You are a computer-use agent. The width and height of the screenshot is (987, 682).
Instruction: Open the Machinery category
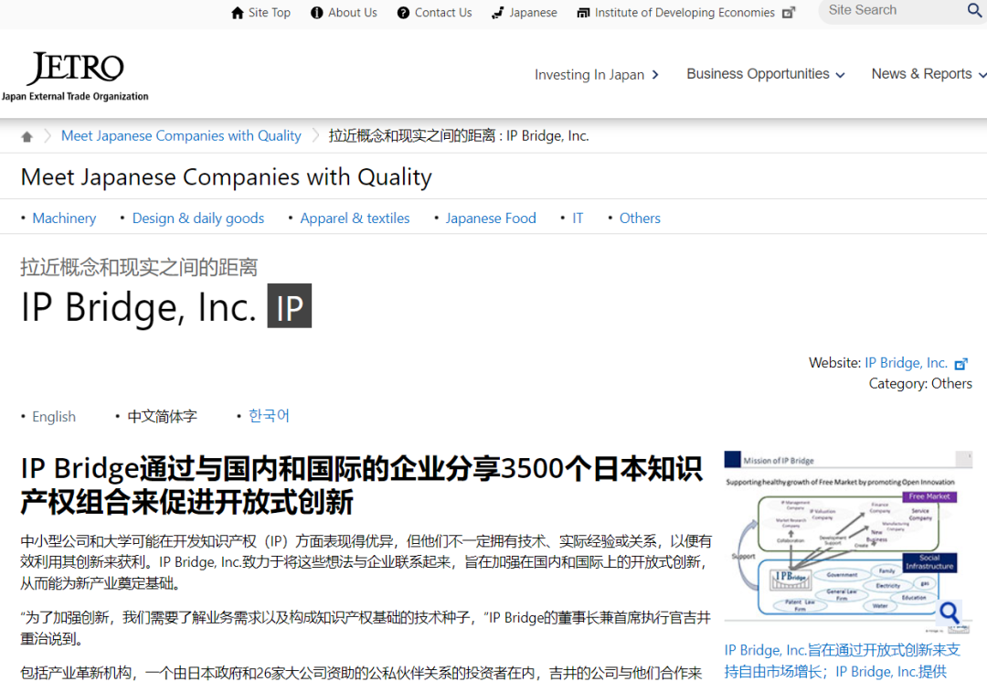click(64, 218)
